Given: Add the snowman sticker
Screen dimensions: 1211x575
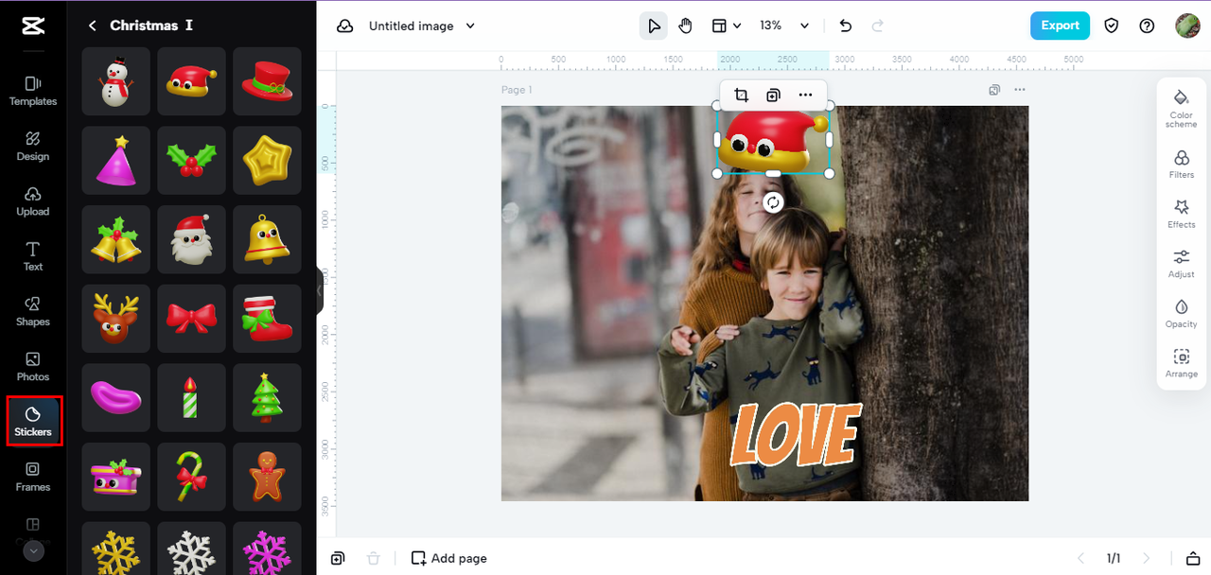Looking at the screenshot, I should (x=116, y=81).
